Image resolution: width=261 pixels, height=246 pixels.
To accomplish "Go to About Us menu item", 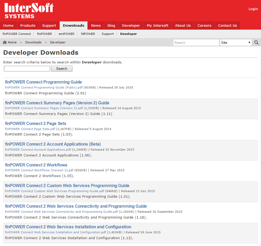I will point(183,26).
